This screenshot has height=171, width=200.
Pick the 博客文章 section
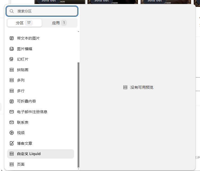(41, 143)
